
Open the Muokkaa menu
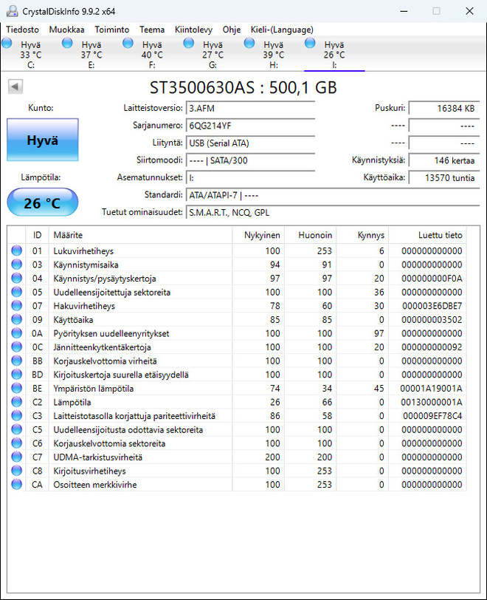coord(66,30)
